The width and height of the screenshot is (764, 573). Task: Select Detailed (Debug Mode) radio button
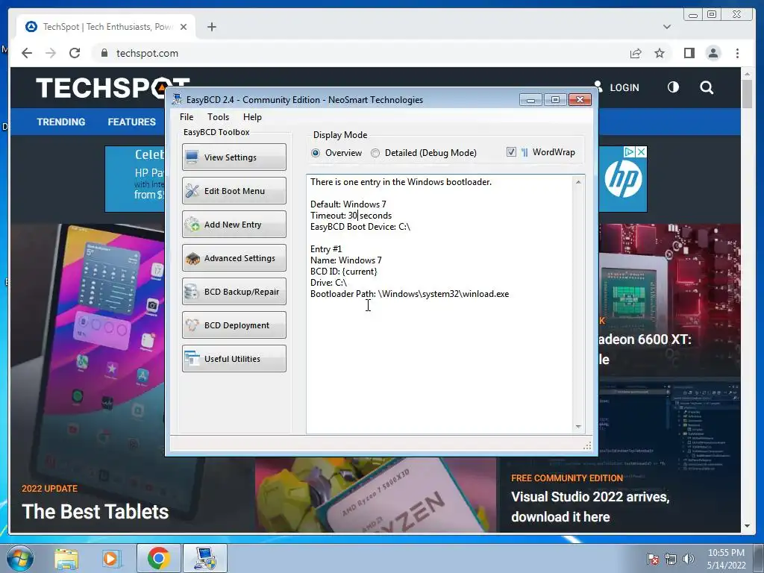375,153
